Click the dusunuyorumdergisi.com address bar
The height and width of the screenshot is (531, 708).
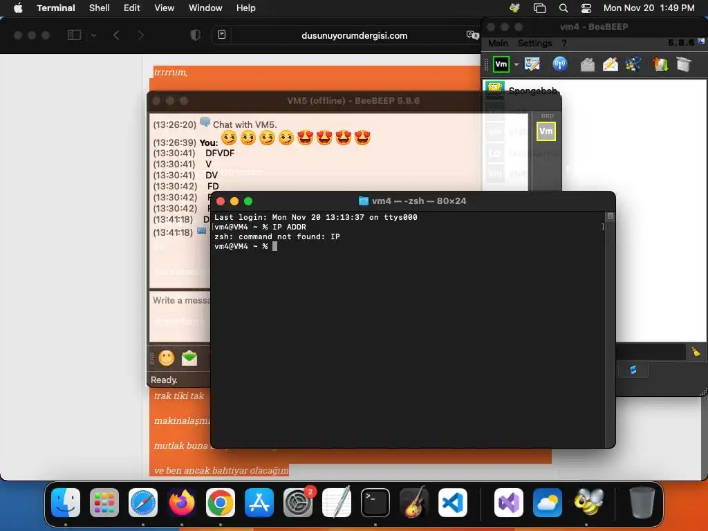(x=355, y=36)
